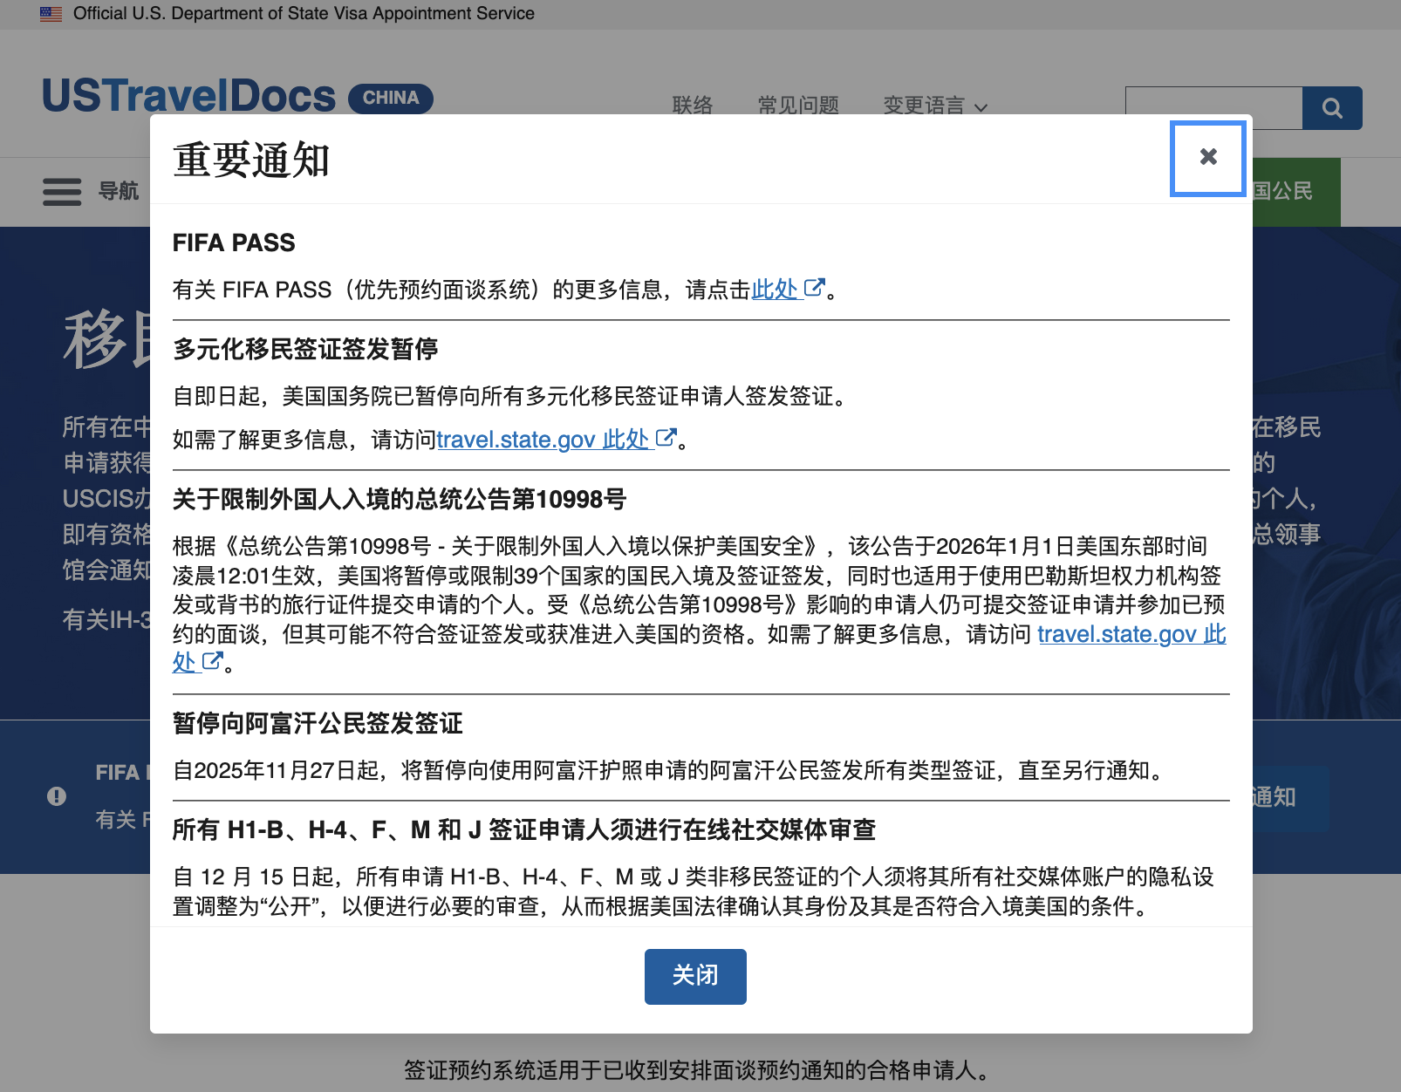Viewport: 1401px width, 1092px height.
Task: Open the FIFA PASS 此处 link
Action: click(775, 290)
